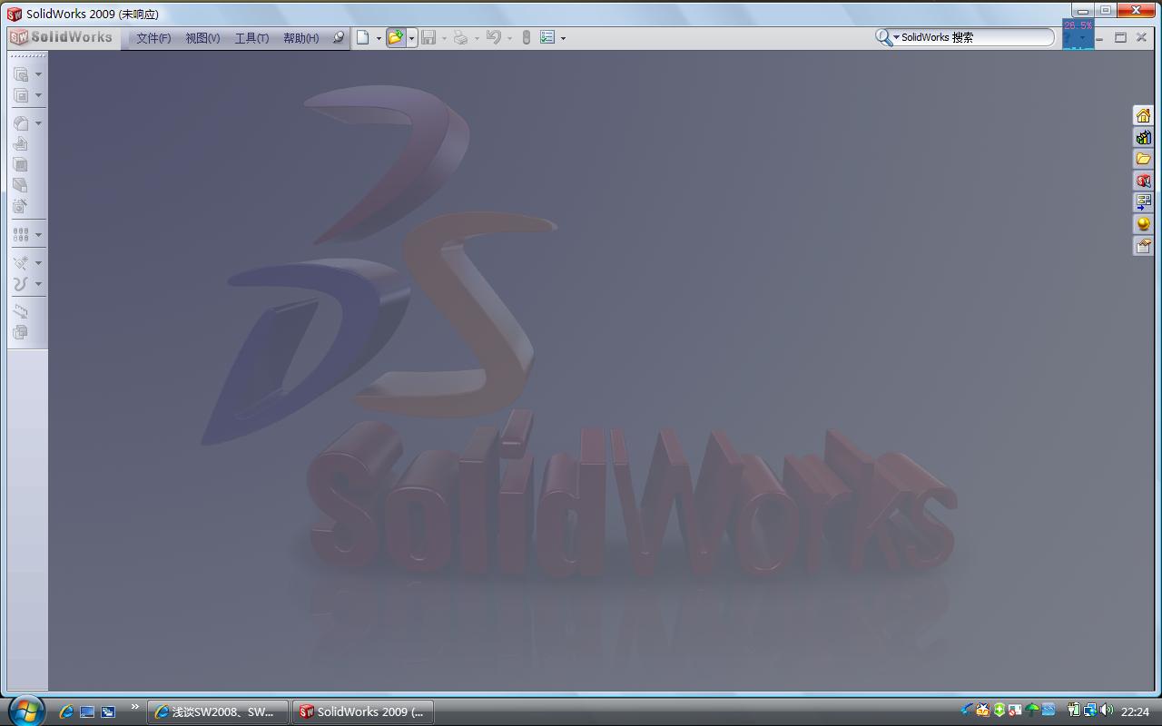The width and height of the screenshot is (1162, 726).
Task: Expand the Save dropdown arrow
Action: point(444,38)
